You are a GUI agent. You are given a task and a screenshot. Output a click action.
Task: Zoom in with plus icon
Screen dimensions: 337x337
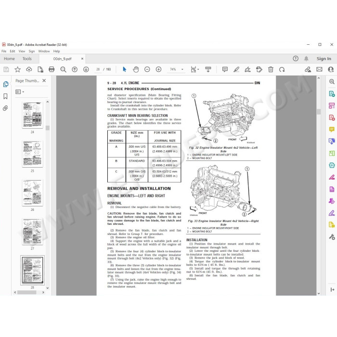click(x=158, y=69)
